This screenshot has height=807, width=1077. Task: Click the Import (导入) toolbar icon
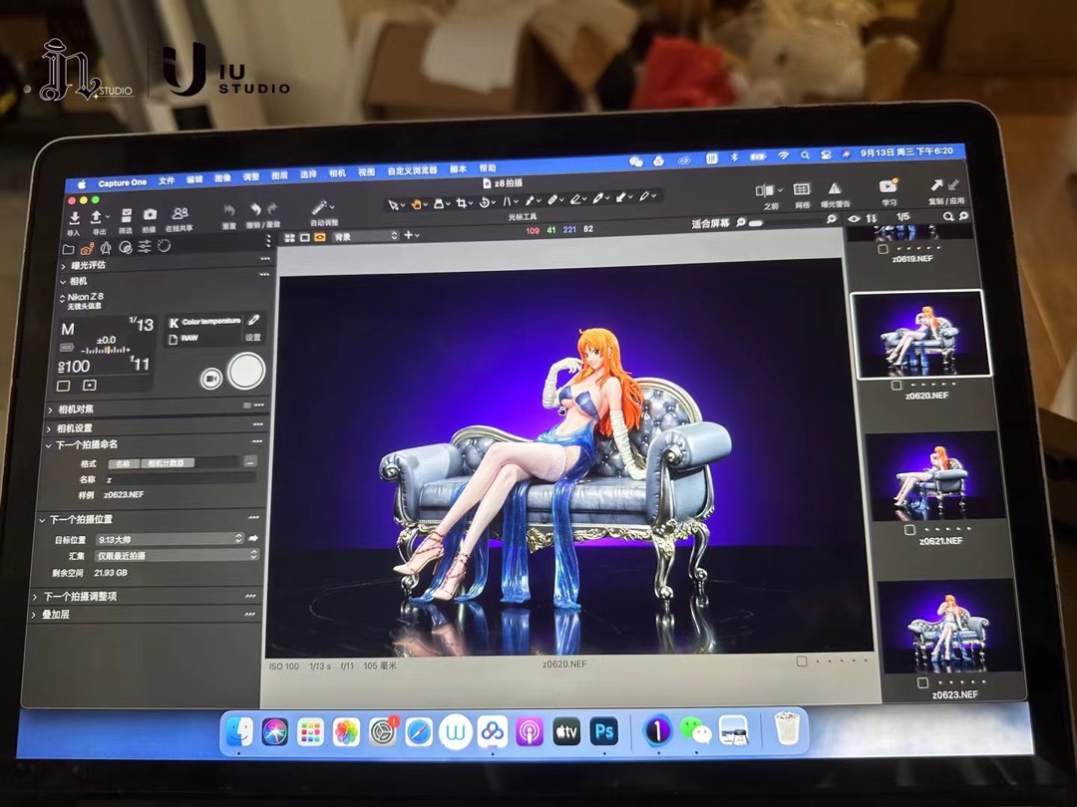click(x=74, y=219)
